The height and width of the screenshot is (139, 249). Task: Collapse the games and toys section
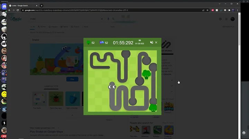click(72, 115)
